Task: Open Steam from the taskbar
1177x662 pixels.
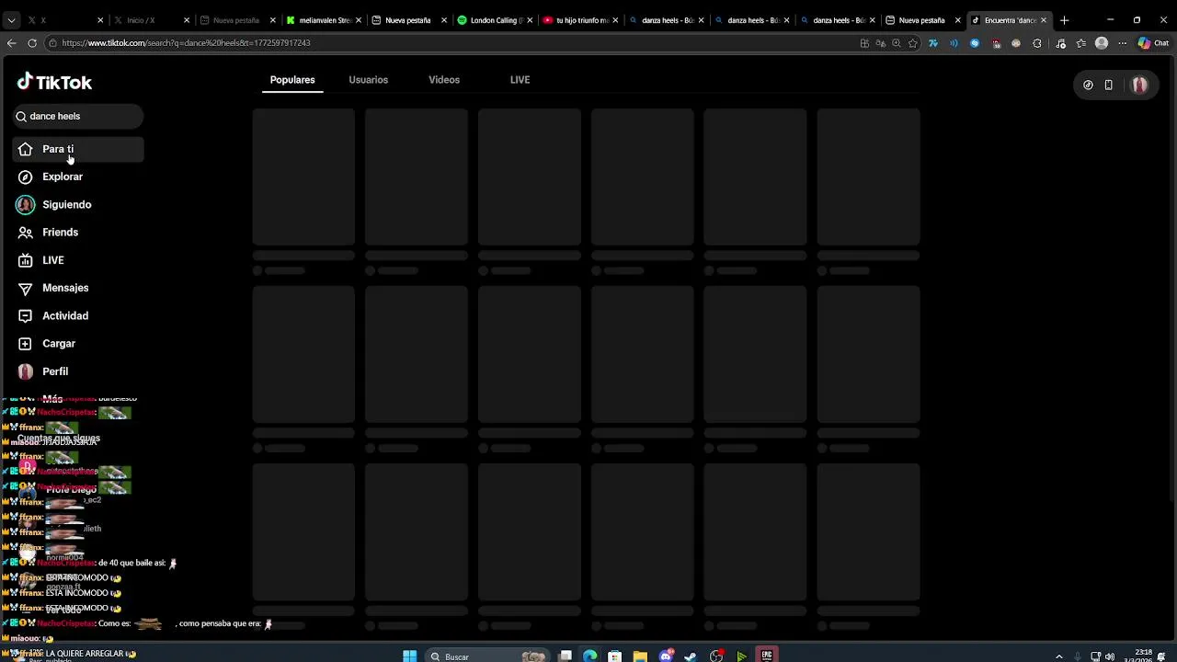Action: 691,656
